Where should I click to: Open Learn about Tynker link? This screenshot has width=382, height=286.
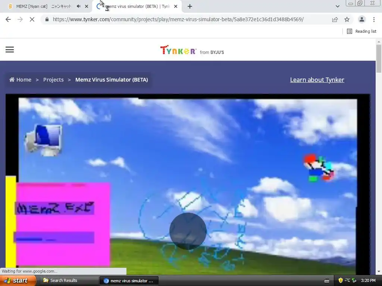point(317,80)
